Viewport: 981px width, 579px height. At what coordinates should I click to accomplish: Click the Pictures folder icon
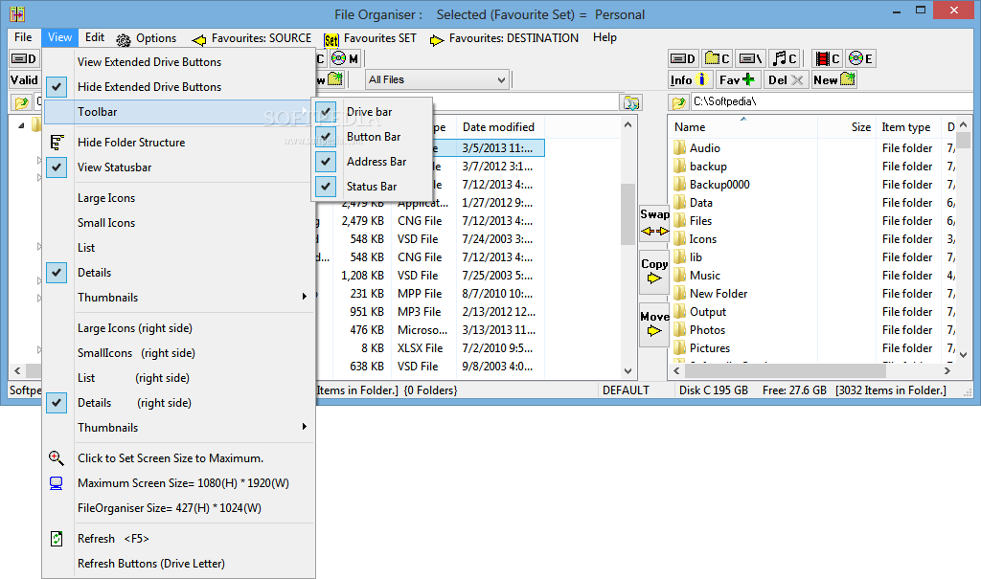(679, 348)
